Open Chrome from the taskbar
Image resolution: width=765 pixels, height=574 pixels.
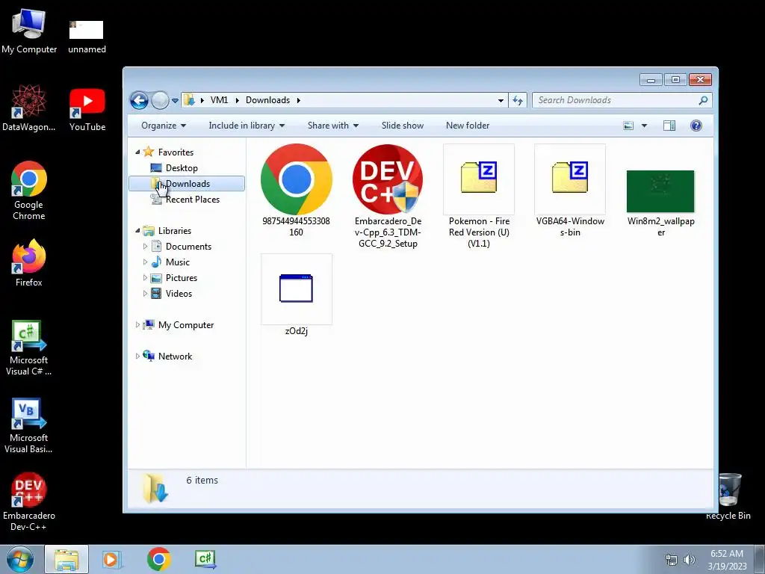point(158,559)
